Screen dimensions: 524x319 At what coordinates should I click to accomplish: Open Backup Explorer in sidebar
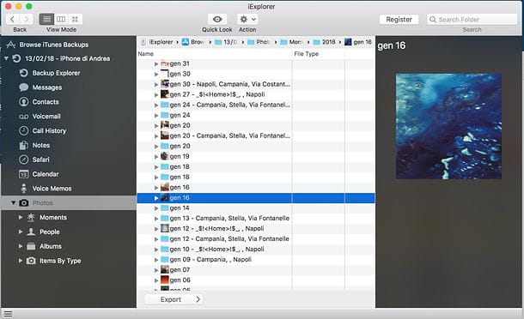tap(56, 73)
